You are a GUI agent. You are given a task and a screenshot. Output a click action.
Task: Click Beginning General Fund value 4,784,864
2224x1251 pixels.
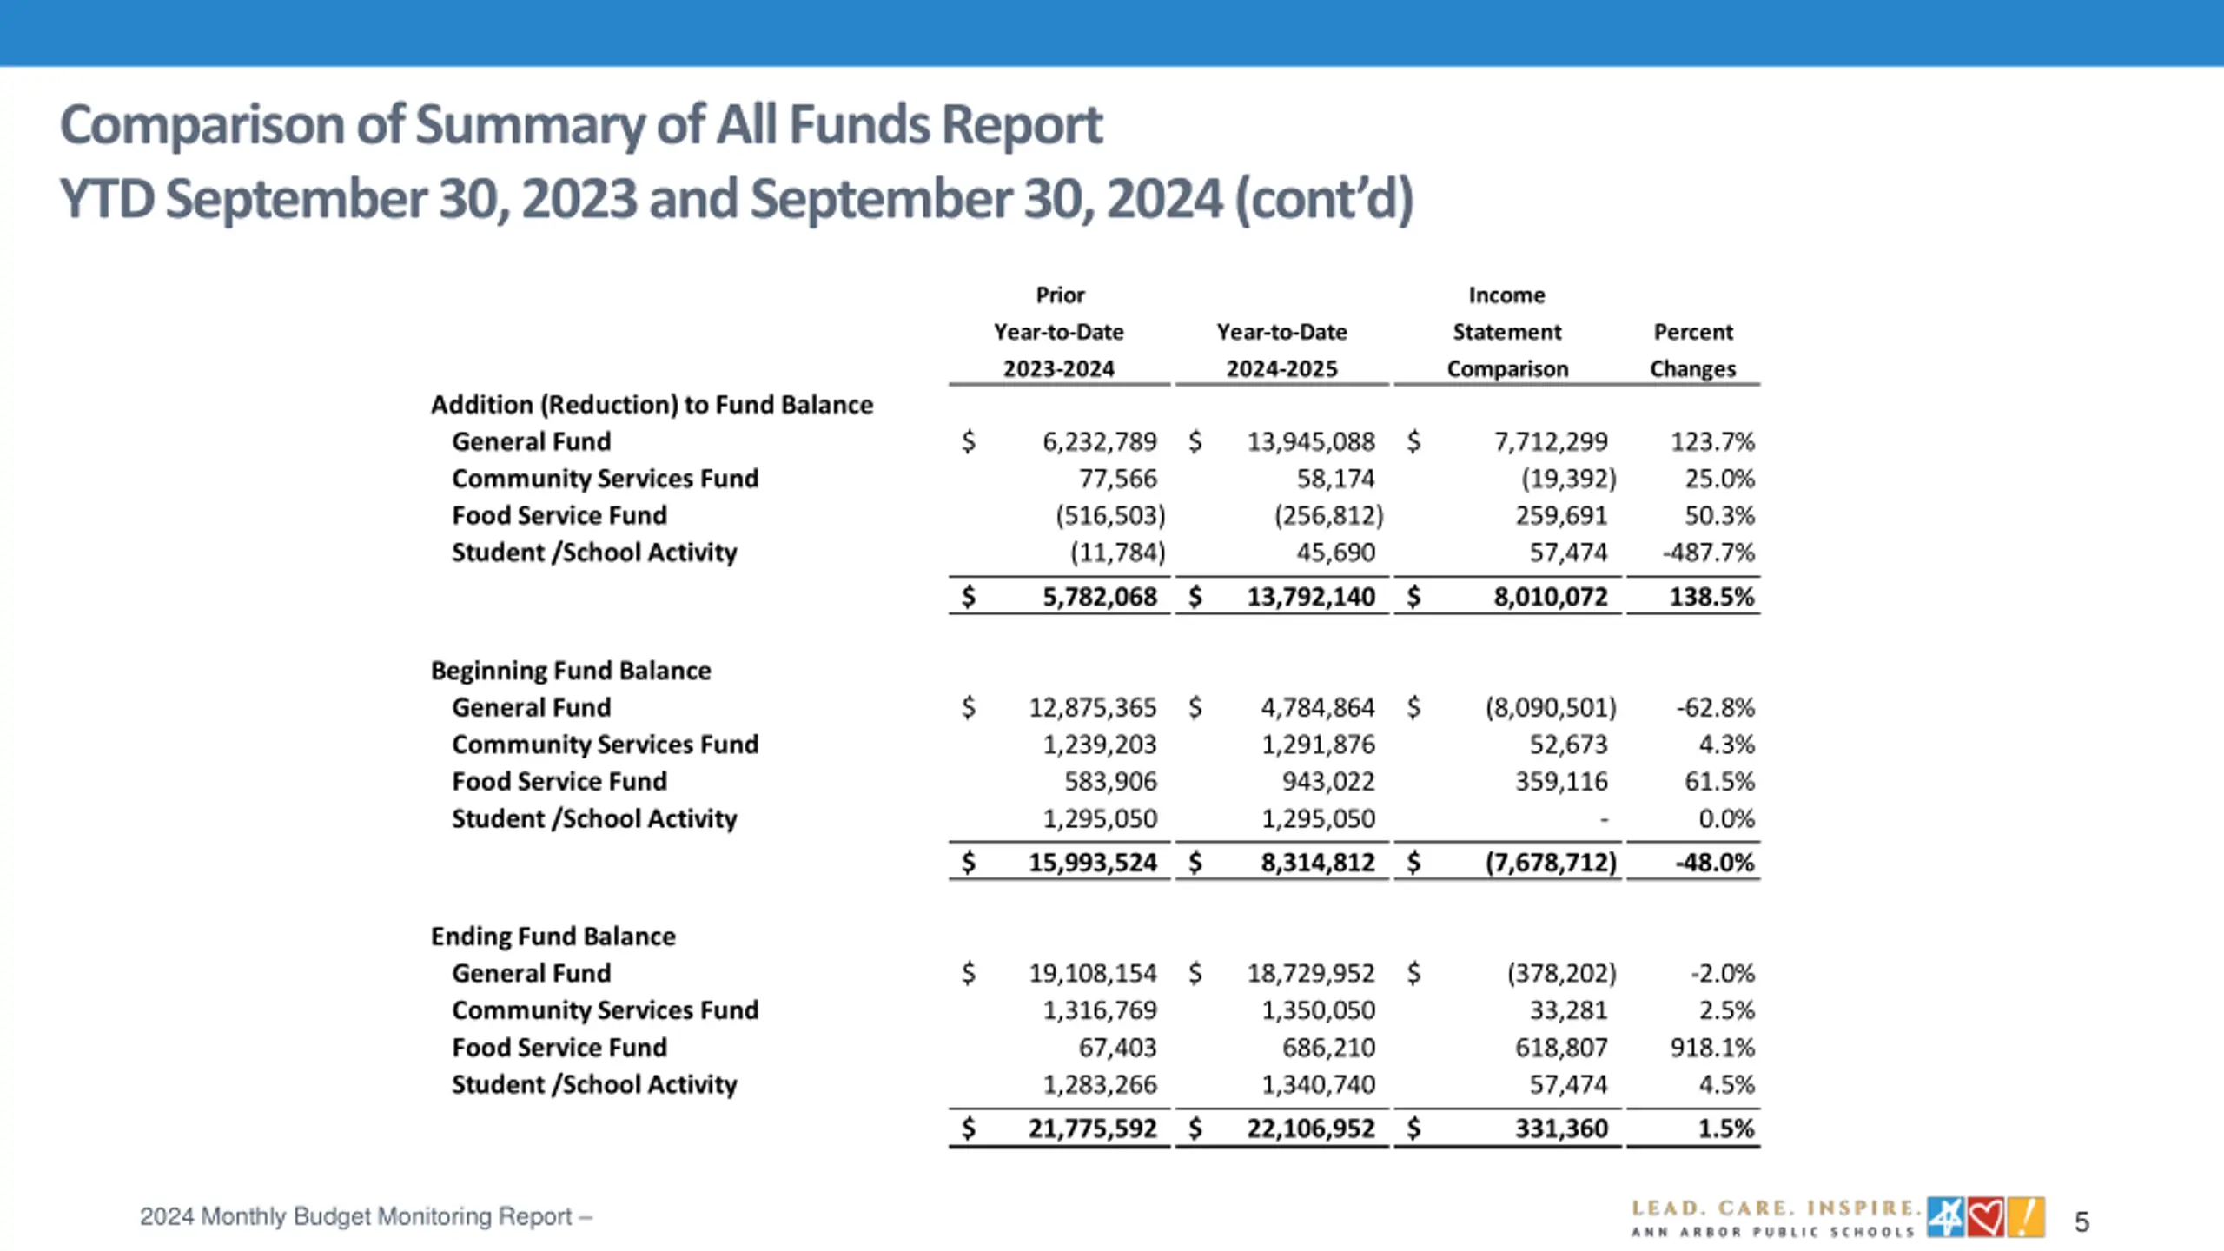[x=1318, y=708]
